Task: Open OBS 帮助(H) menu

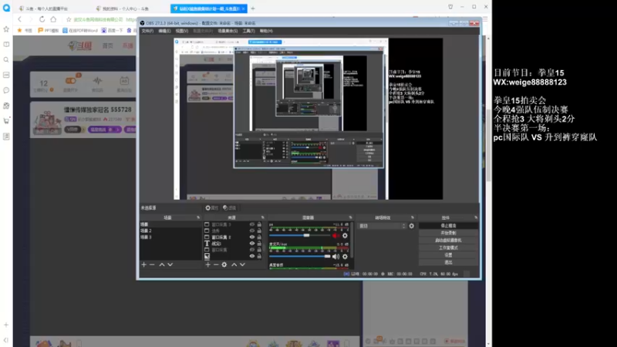Action: click(x=266, y=31)
